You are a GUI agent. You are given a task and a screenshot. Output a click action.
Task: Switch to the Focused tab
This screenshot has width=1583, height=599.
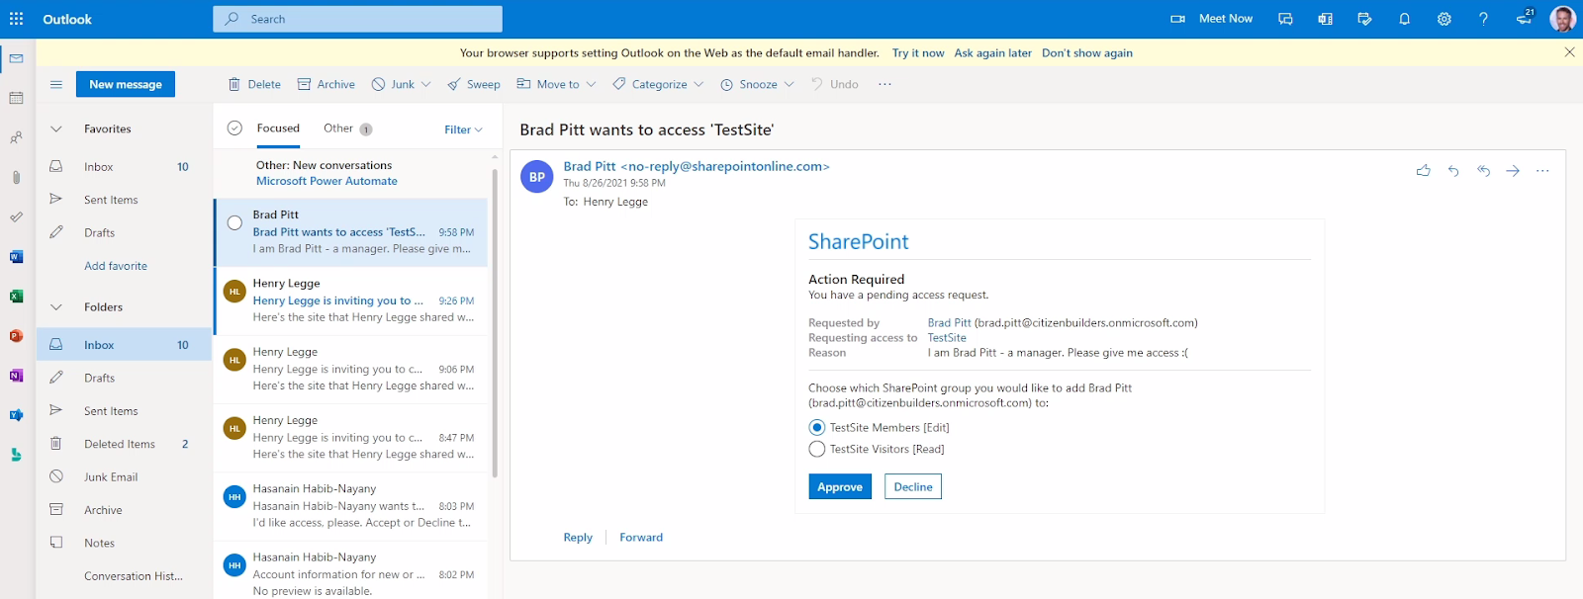click(x=278, y=128)
